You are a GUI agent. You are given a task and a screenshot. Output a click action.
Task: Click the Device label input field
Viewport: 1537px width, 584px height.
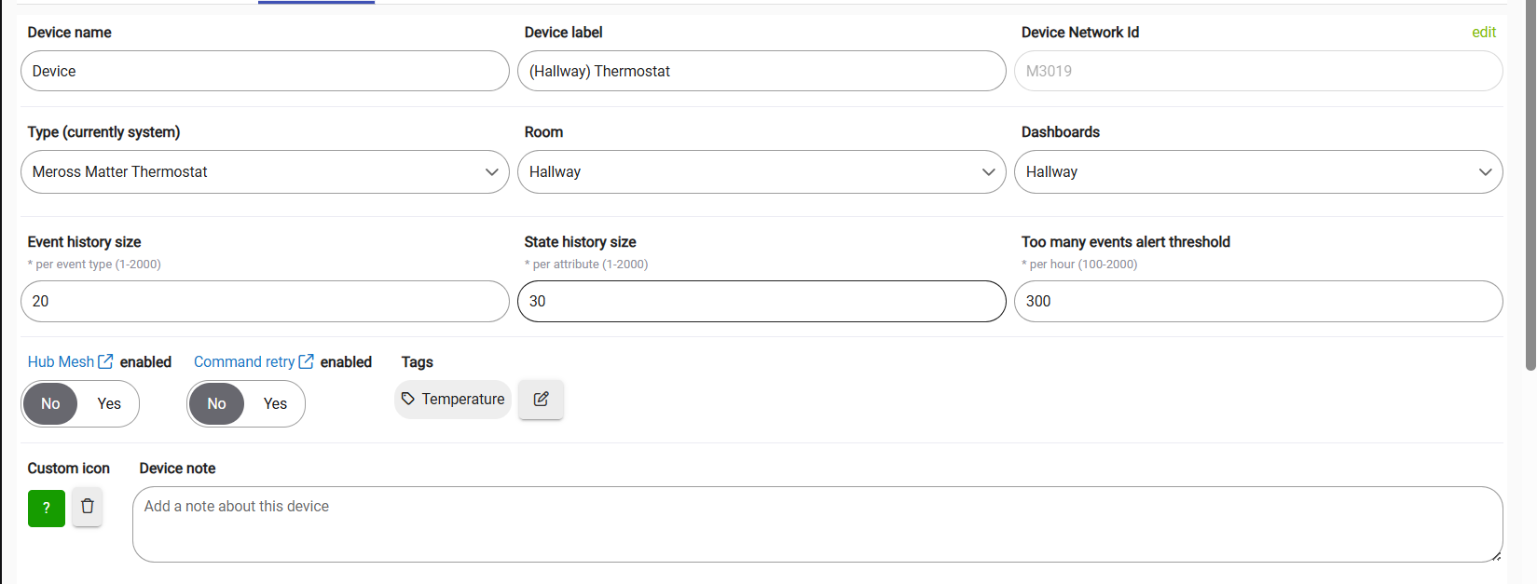point(762,72)
